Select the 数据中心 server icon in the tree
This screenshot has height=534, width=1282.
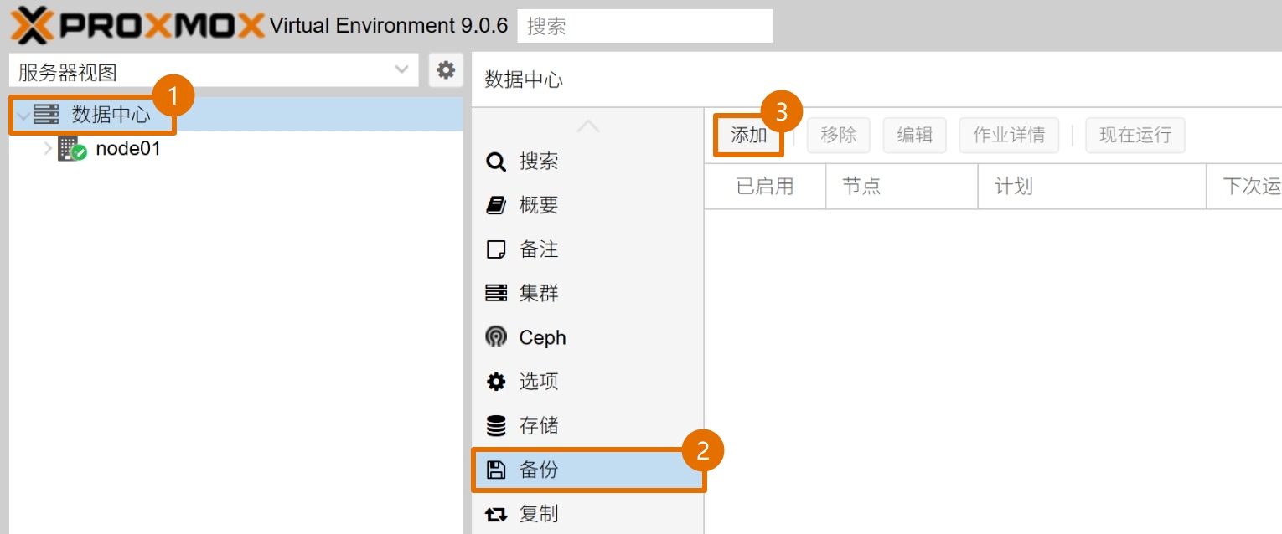[x=46, y=115]
